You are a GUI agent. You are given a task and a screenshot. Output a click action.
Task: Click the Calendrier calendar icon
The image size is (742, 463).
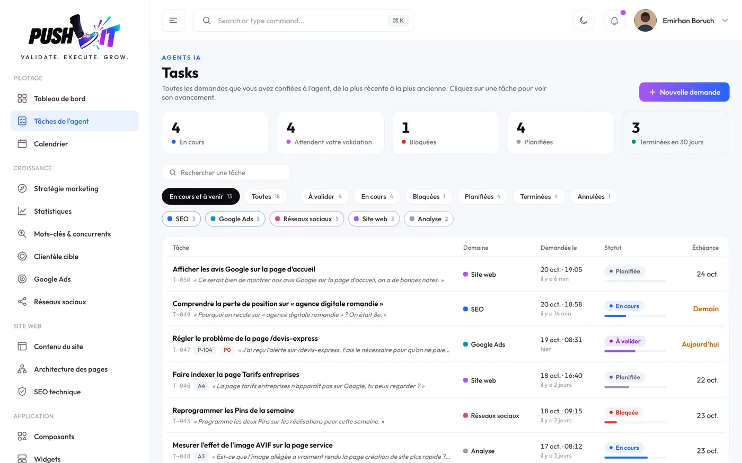(22, 144)
